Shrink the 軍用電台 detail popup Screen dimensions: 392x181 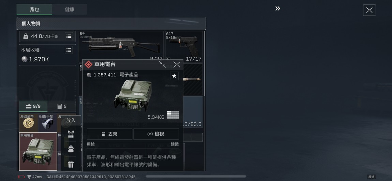coord(163,64)
